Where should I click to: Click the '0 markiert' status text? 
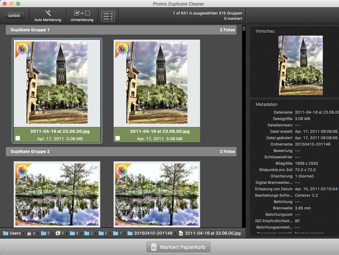[233, 19]
